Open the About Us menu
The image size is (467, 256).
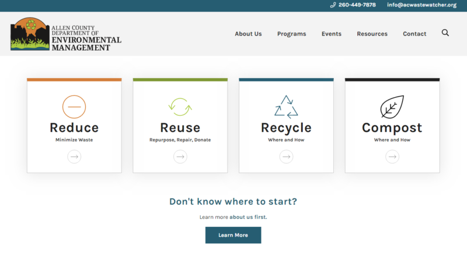[248, 34]
